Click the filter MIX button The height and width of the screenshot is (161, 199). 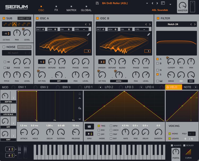point(191,81)
